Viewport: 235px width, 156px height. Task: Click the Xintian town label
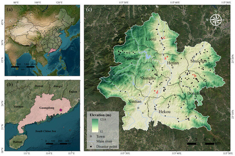[135, 101]
